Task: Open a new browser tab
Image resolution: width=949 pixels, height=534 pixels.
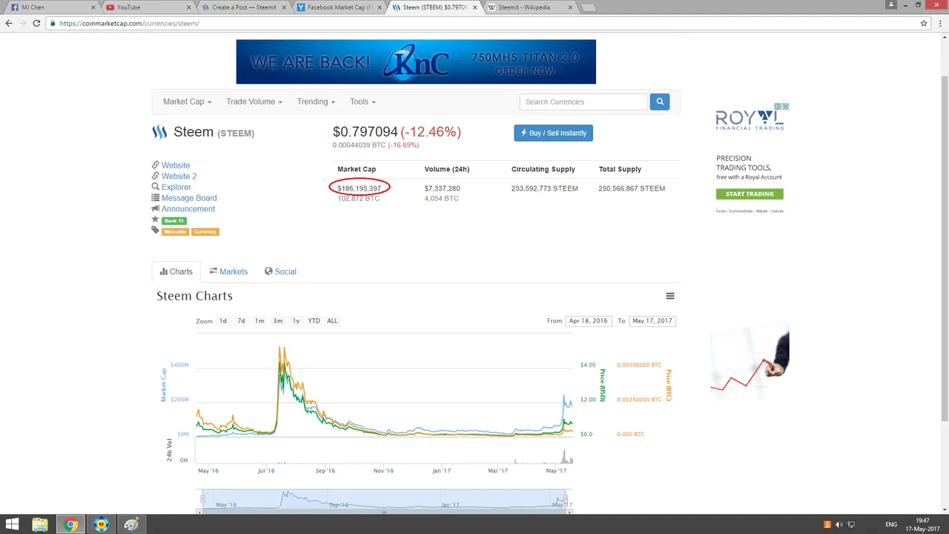Action: pos(588,7)
